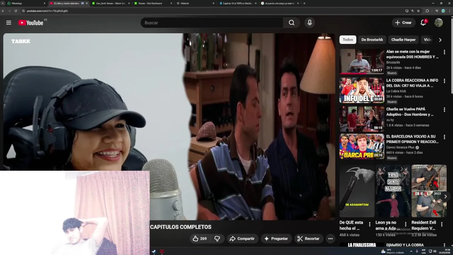Viewport: 453px width, 255px height.
Task: Open the YouTube guide hamburger menu
Action: coord(8,23)
